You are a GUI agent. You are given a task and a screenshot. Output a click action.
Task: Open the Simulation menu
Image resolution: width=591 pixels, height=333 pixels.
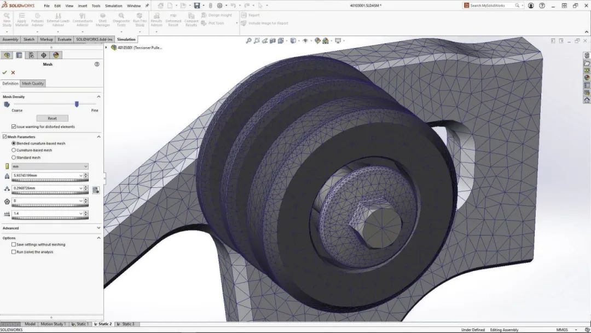113,5
